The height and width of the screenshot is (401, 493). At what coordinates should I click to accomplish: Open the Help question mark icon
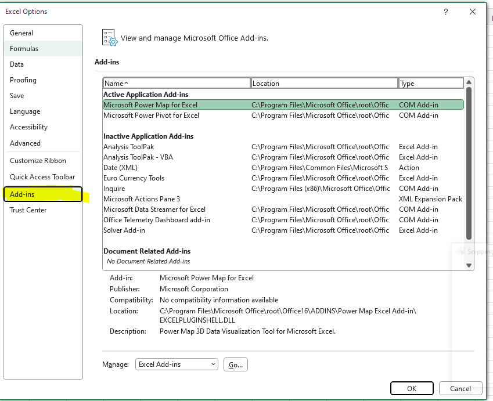[445, 12]
